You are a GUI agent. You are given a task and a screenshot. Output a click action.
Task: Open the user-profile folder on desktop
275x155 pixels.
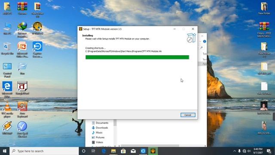click(7, 9)
